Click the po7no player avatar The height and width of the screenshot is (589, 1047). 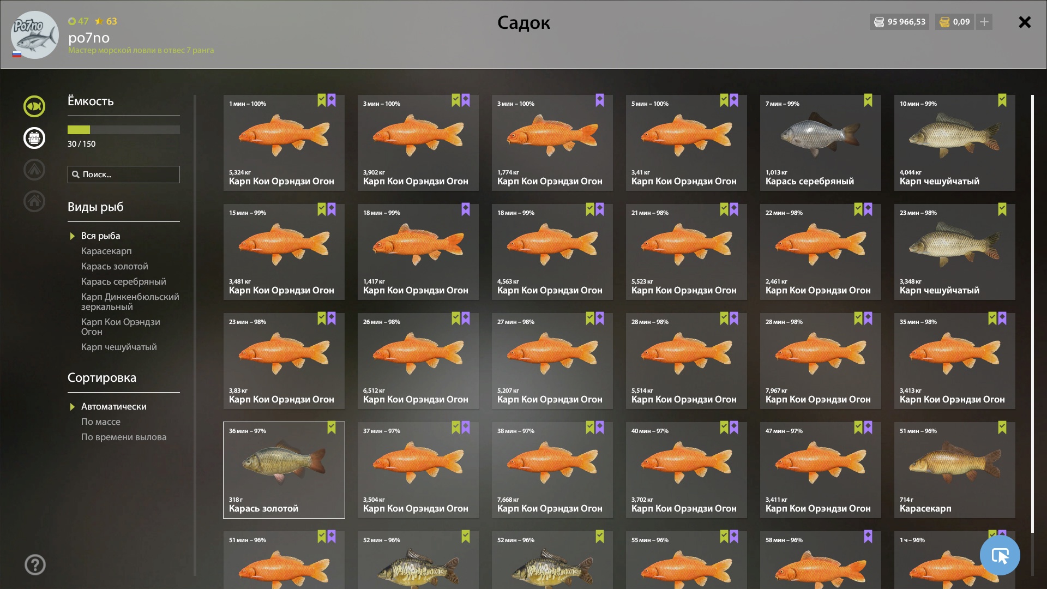(35, 35)
